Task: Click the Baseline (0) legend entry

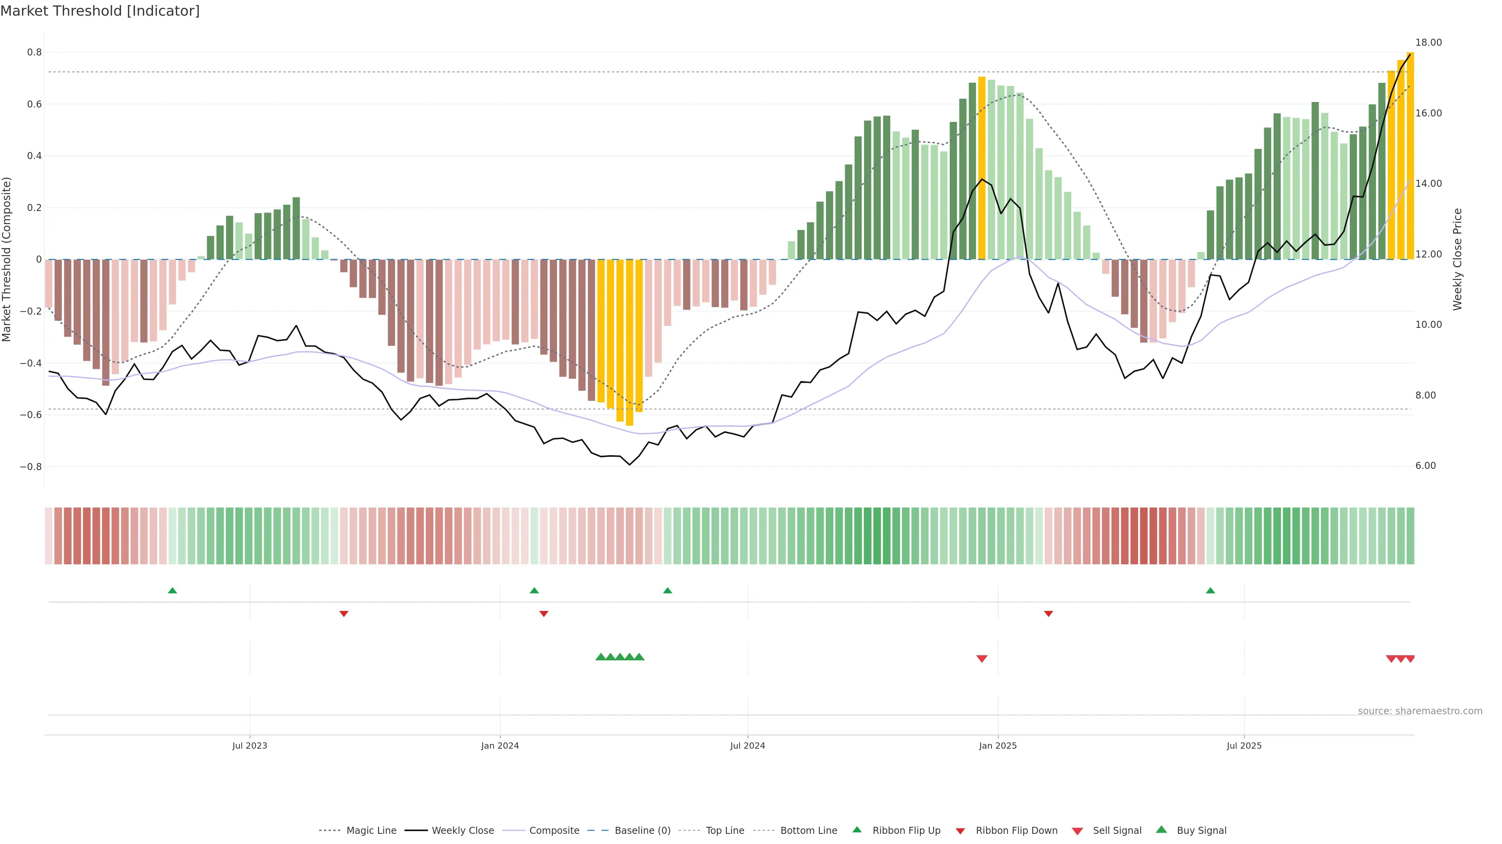Action: pyautogui.click(x=642, y=830)
